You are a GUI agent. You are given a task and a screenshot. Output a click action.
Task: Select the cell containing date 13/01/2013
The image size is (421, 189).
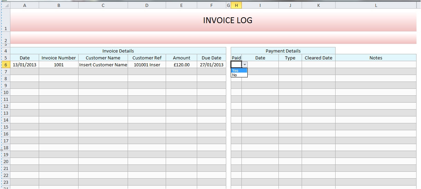[x=25, y=65]
